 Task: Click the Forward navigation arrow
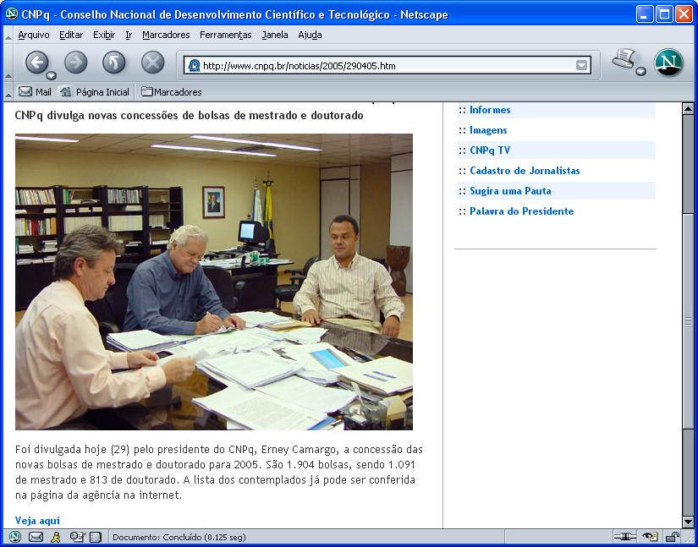pyautogui.click(x=75, y=63)
